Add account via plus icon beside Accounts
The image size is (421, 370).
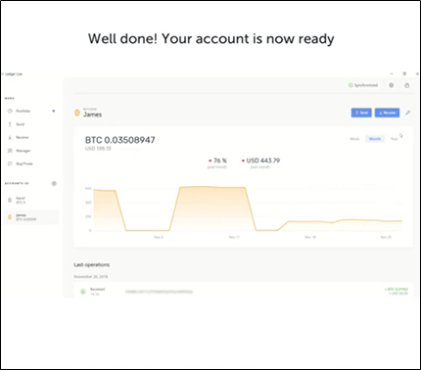[x=54, y=183]
